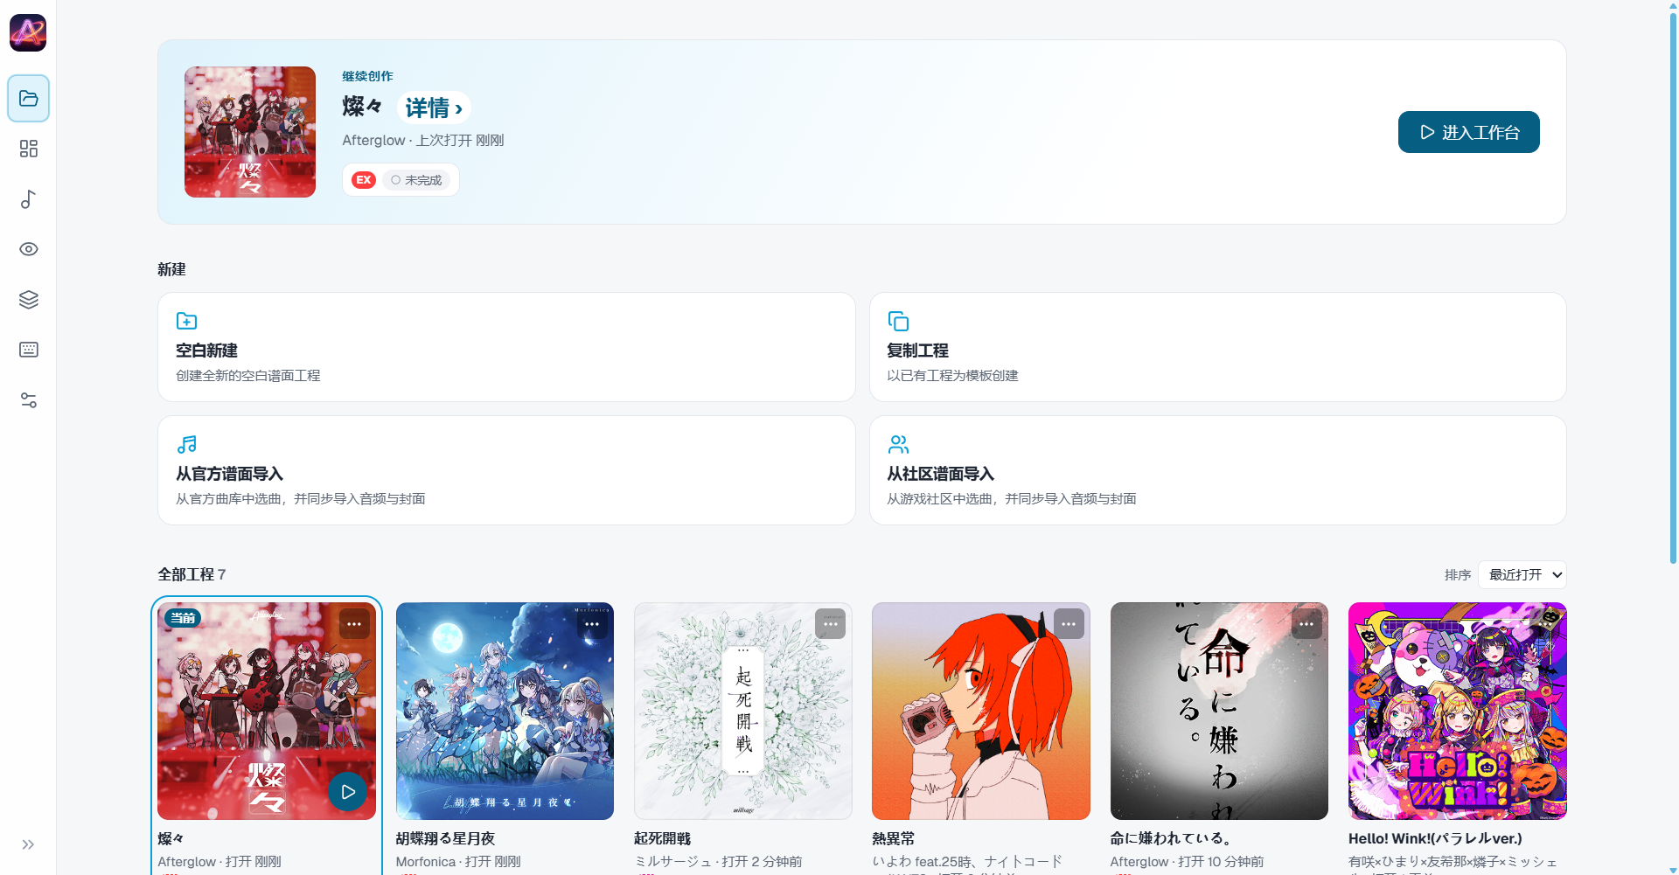1679x875 pixels.
Task: Open 起死開戦 project thumbnail
Action: [743, 711]
